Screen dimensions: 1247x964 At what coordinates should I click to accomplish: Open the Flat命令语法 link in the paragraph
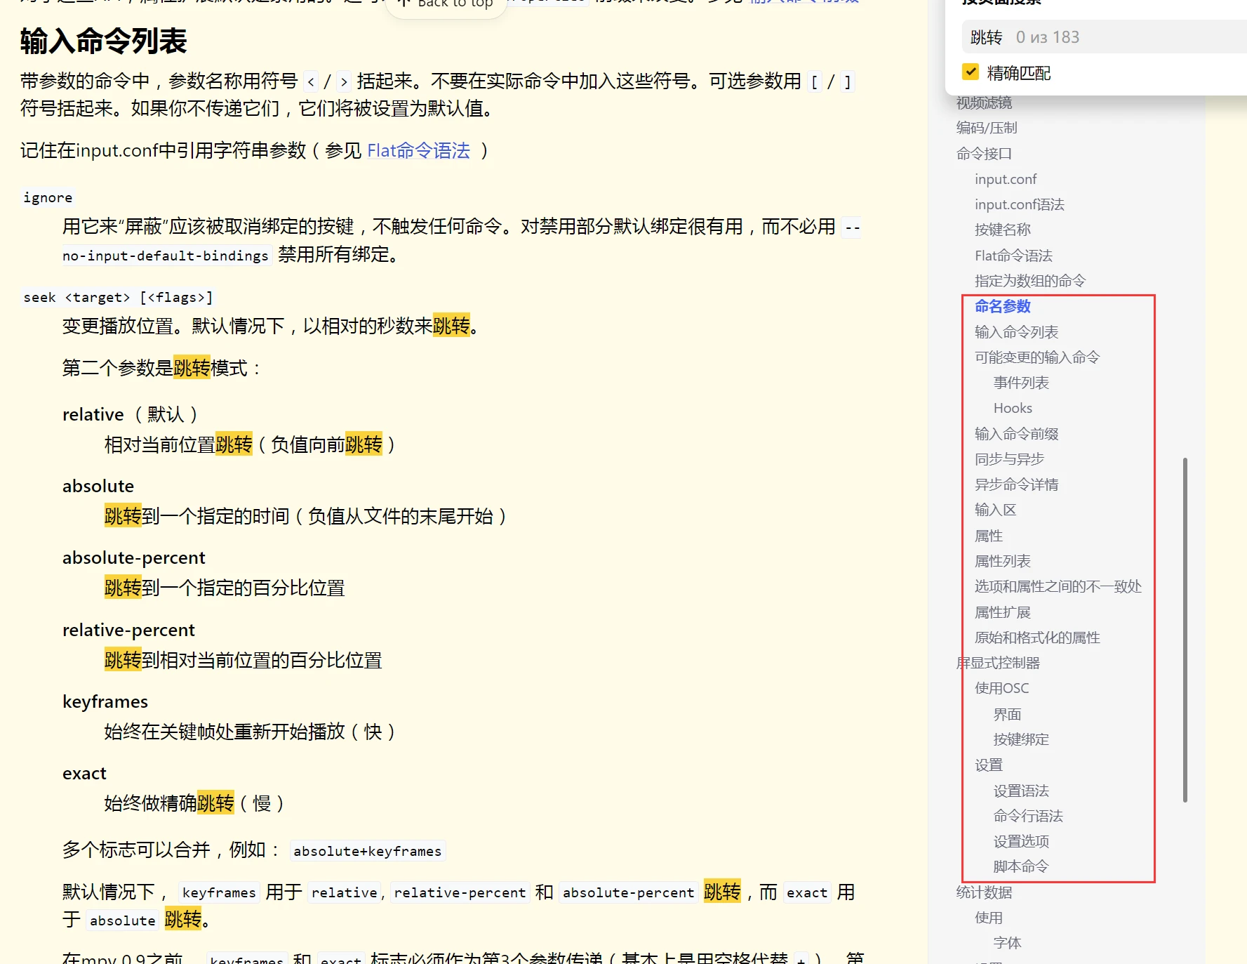tap(418, 150)
